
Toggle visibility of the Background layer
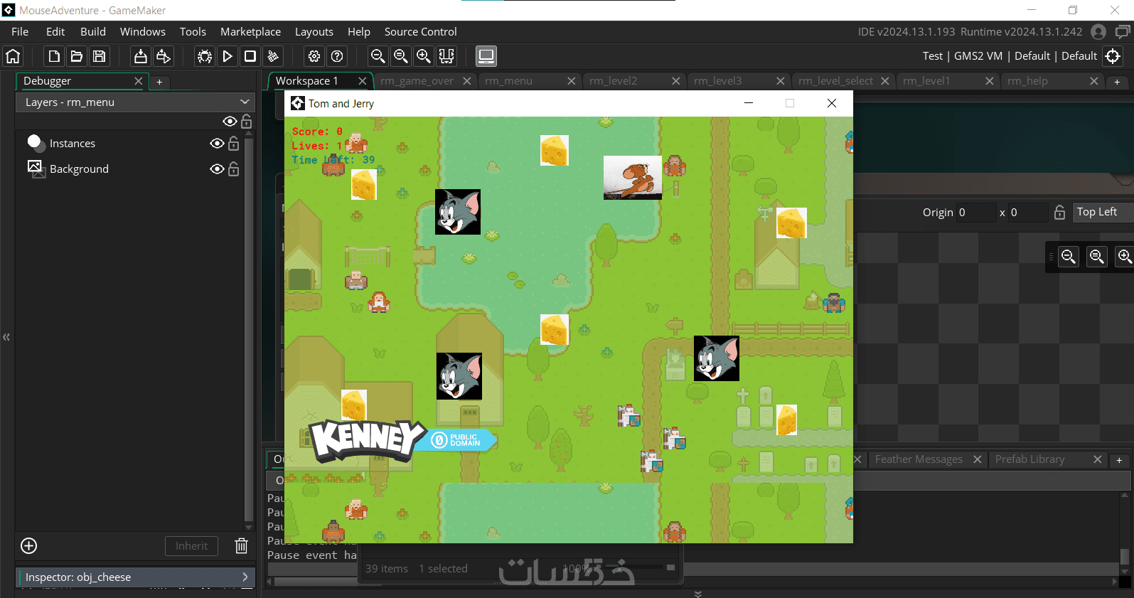pyautogui.click(x=217, y=169)
